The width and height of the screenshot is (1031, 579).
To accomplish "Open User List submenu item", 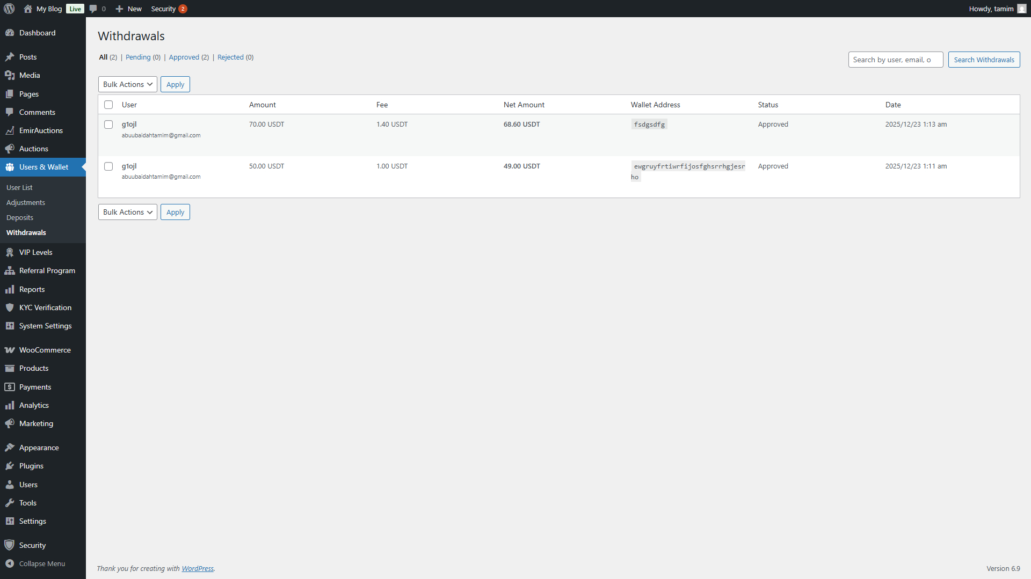I will pos(19,187).
